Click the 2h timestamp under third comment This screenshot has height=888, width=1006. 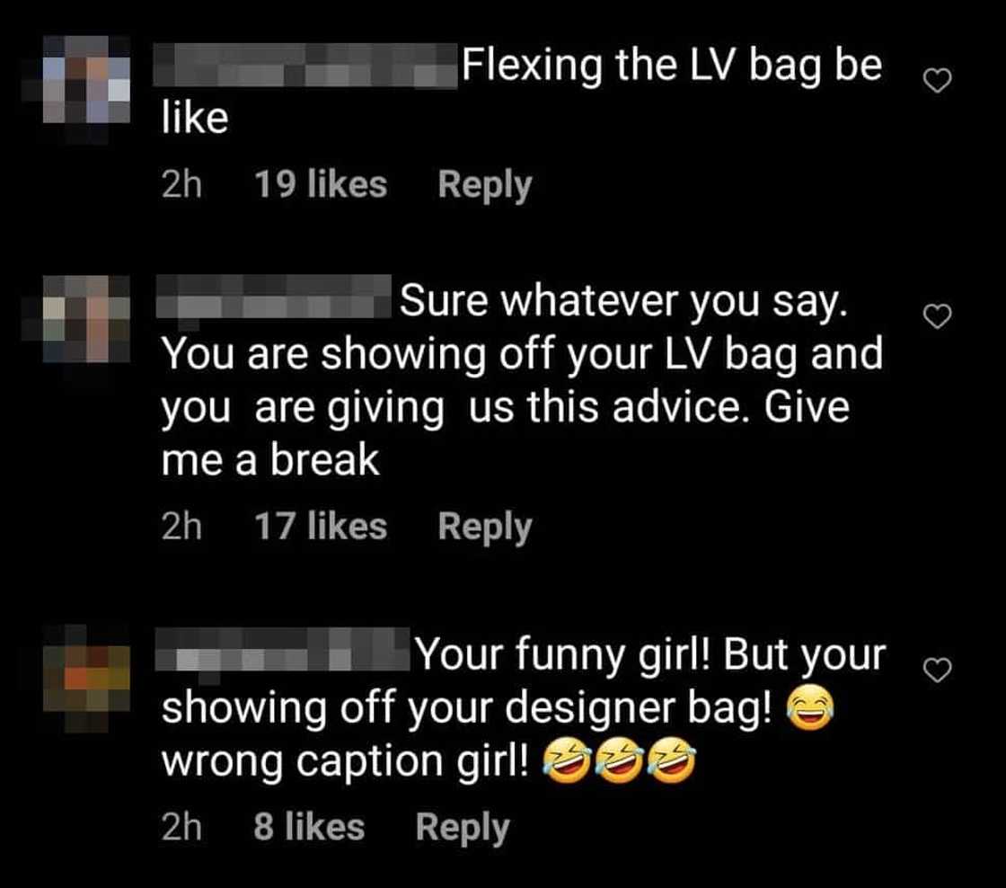pyautogui.click(x=181, y=826)
